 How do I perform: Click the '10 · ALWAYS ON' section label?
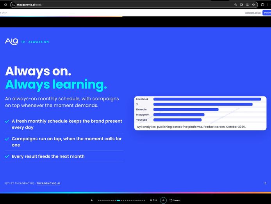[35, 42]
